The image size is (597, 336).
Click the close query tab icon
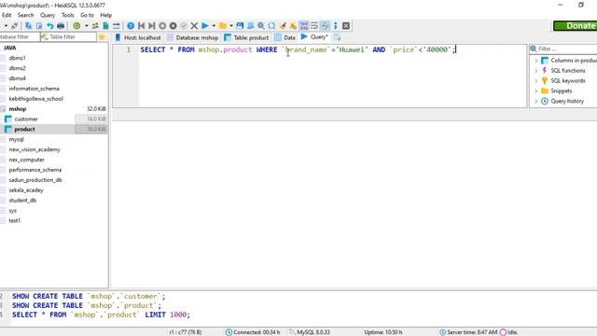[346, 26]
